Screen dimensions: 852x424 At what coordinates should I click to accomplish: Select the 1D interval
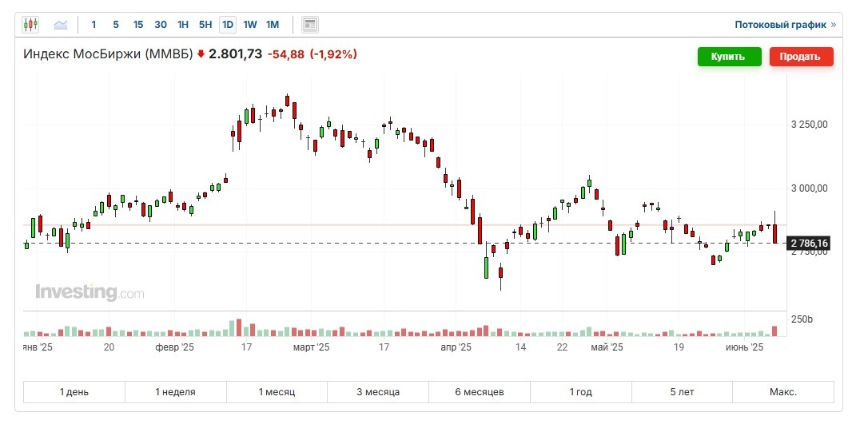point(228,25)
